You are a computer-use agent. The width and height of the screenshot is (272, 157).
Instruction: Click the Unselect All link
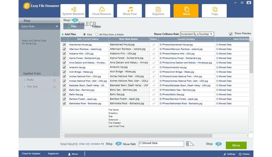click(97, 144)
